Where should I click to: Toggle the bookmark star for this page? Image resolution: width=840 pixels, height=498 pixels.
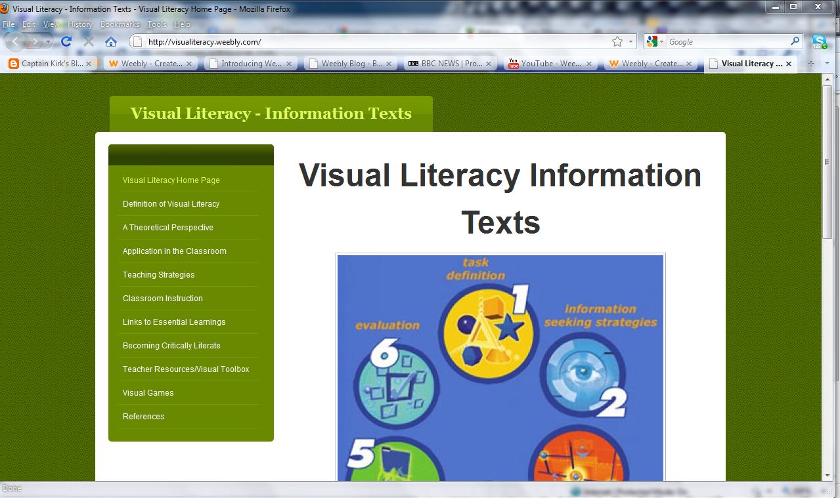[x=616, y=41]
